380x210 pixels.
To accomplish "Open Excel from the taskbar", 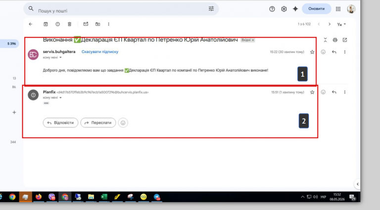I will click(104, 197).
